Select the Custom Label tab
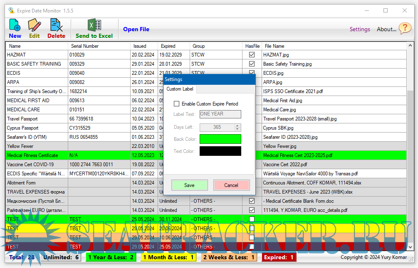This screenshot has width=418, height=268. tap(180, 89)
